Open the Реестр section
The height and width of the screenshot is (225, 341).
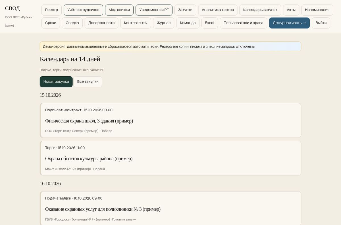pos(51,10)
